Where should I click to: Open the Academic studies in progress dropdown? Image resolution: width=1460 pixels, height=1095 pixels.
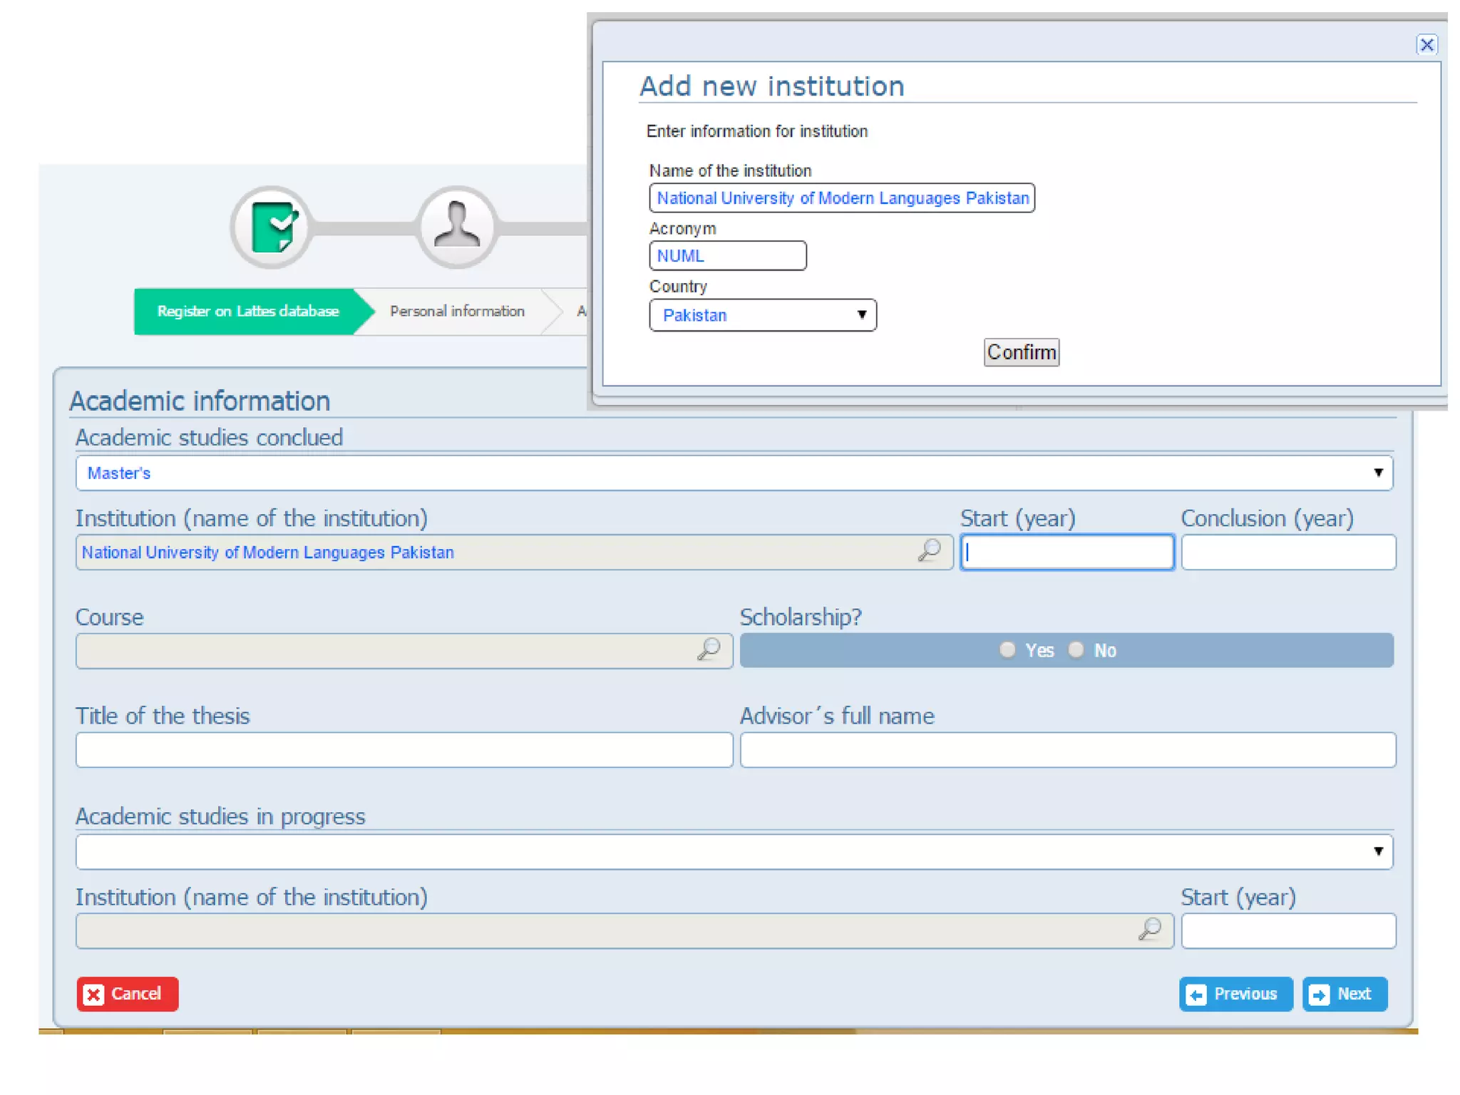click(734, 852)
